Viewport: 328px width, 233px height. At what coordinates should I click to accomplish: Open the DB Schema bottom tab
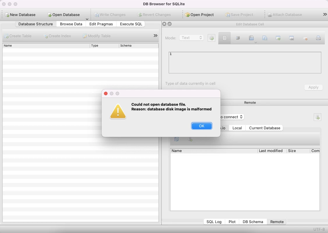click(x=253, y=222)
